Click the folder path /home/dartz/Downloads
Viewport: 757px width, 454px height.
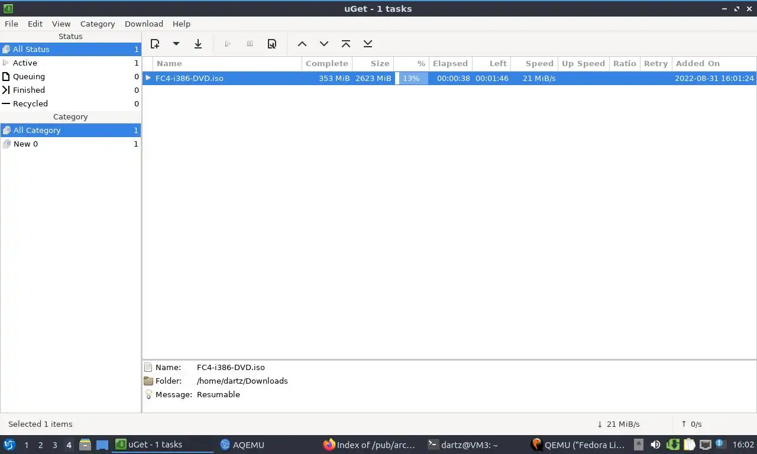tap(242, 381)
